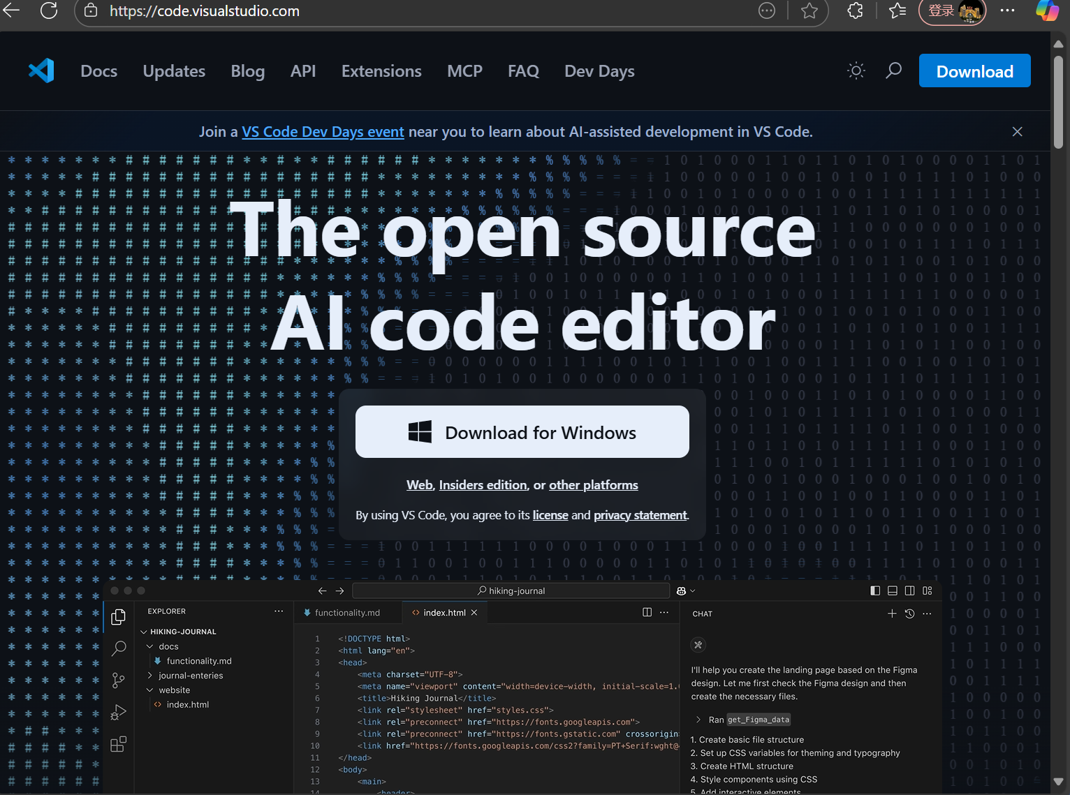The image size is (1070, 795).
Task: View site info via address bar lock icon
Action: (91, 10)
